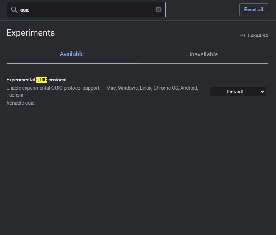Click the Reset all button
Image resolution: width=276 pixels, height=235 pixels.
[254, 10]
